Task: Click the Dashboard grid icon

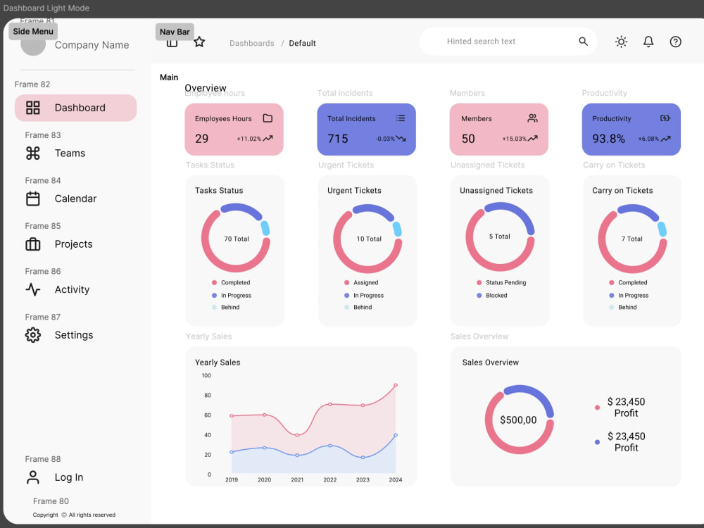Action: (x=33, y=108)
